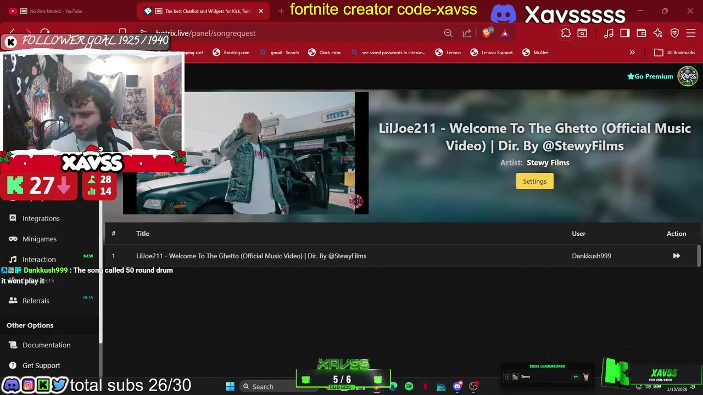Click the Integrations sidebar icon
703x395 pixels.
pyautogui.click(x=13, y=218)
